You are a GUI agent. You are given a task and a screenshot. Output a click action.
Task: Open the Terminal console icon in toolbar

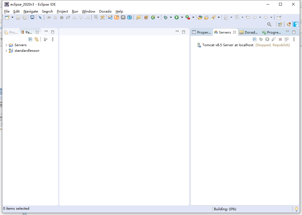click(x=32, y=18)
